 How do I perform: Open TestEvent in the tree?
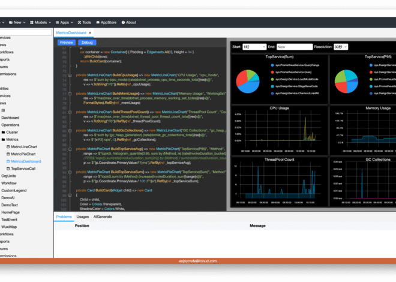click(10, 220)
